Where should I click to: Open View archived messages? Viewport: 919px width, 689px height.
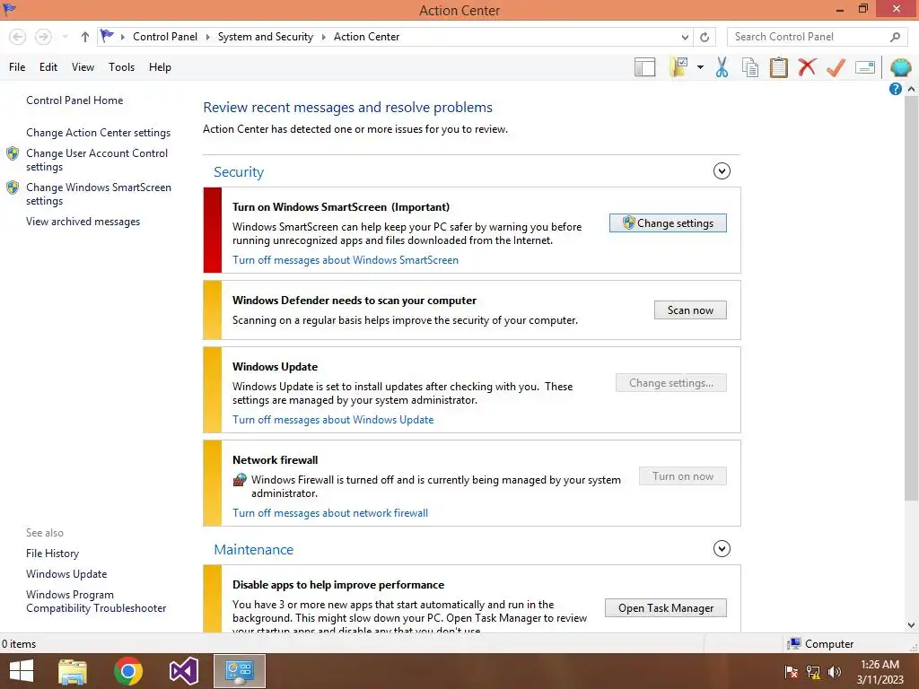point(83,222)
